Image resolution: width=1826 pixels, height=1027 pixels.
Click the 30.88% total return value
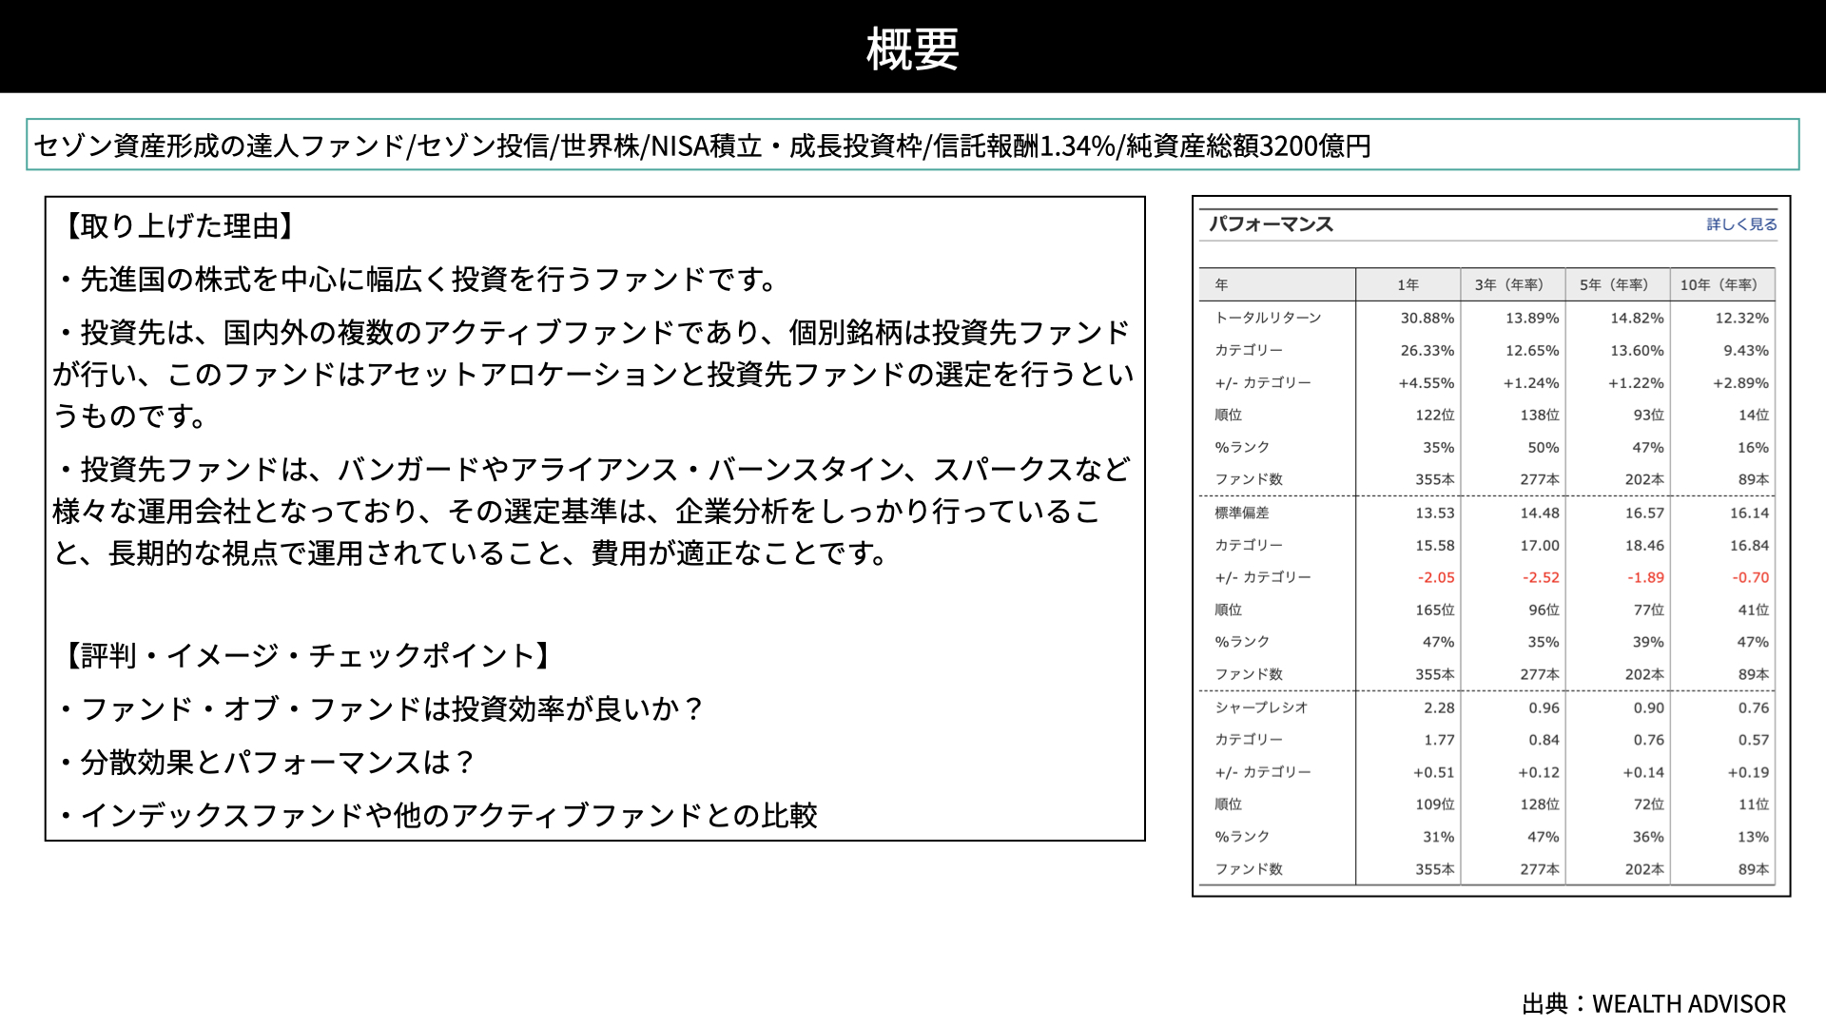(x=1427, y=318)
